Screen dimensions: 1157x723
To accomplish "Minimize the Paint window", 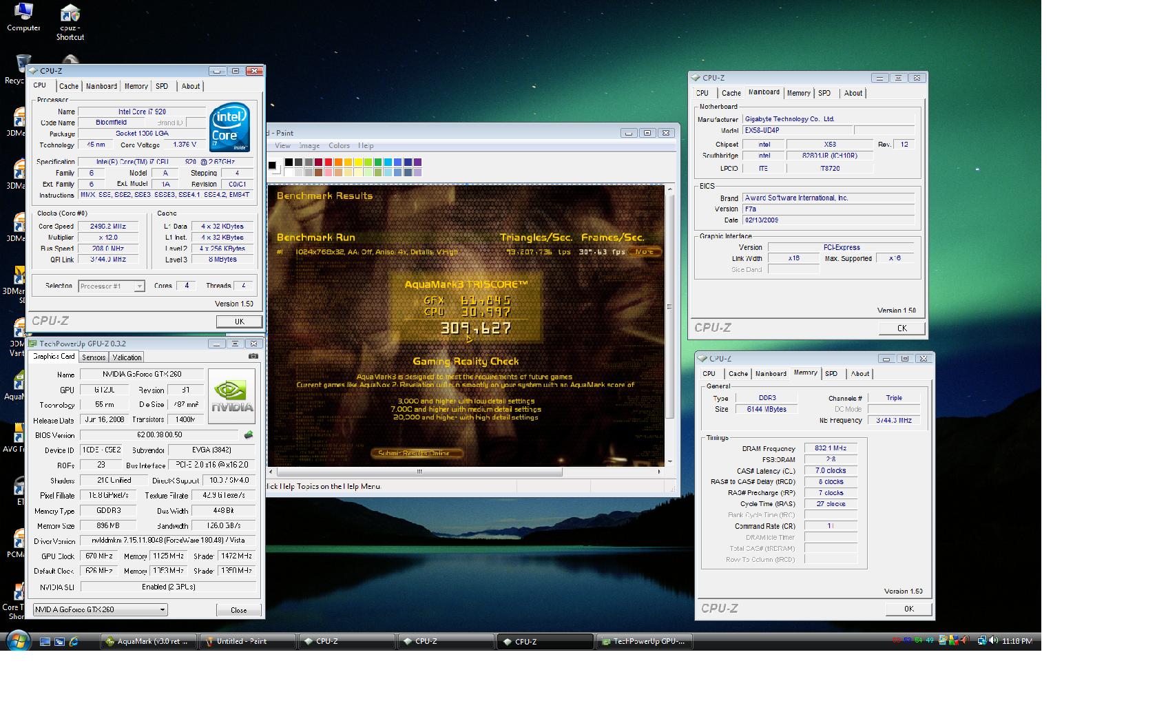I will click(628, 133).
